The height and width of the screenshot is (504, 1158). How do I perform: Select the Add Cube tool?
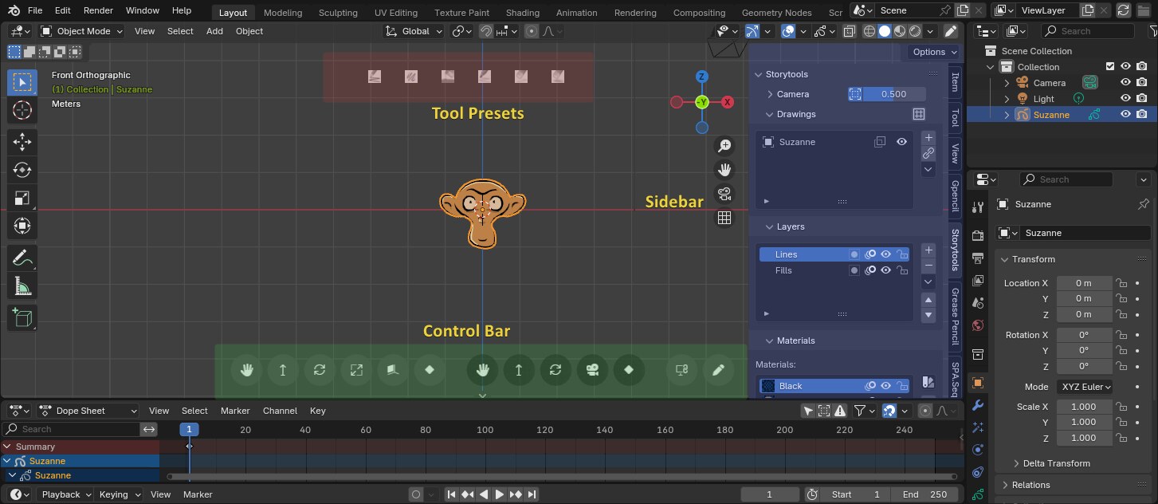22,317
